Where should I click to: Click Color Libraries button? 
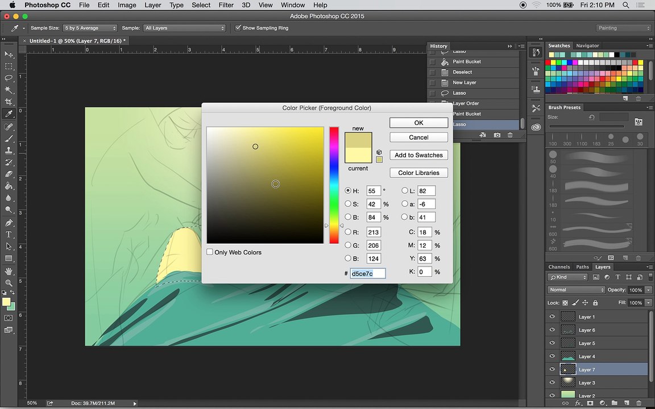click(x=418, y=173)
